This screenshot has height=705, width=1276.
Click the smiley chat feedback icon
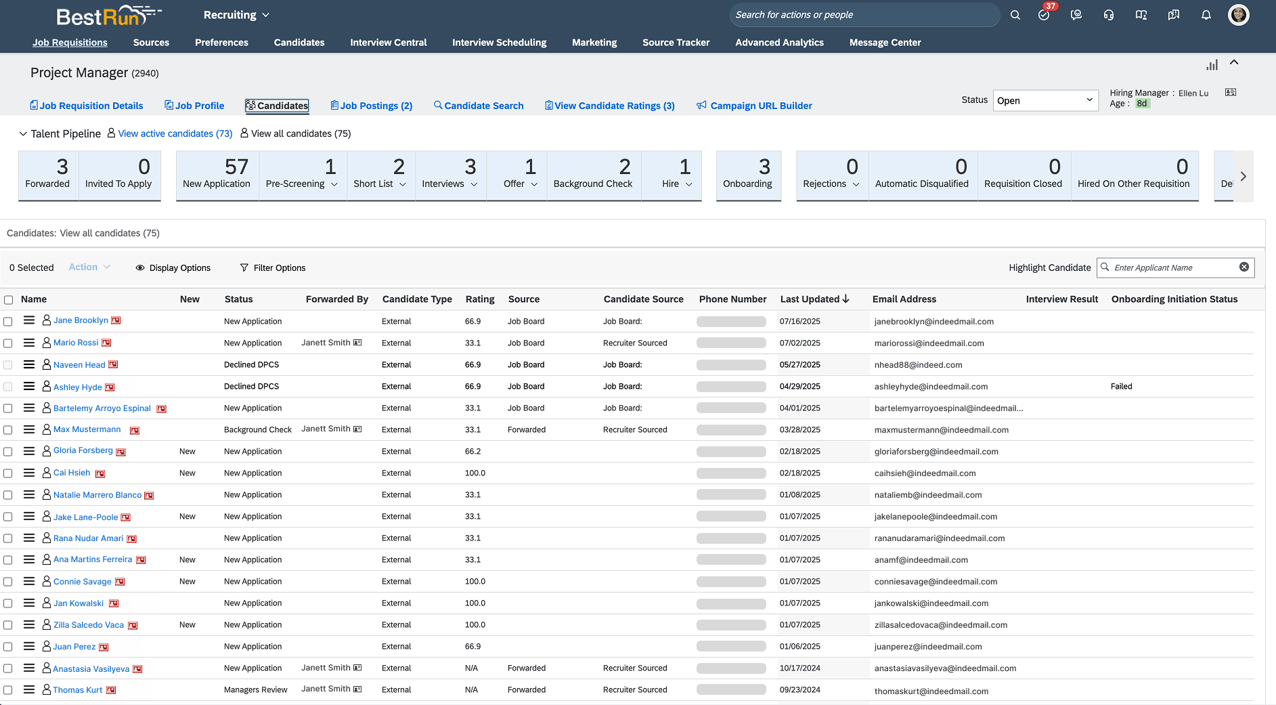[1076, 15]
